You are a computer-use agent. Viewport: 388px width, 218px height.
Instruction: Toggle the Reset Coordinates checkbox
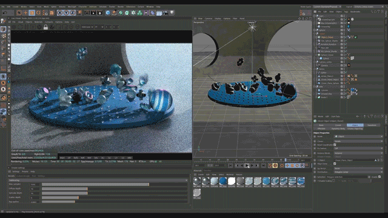click(x=335, y=145)
